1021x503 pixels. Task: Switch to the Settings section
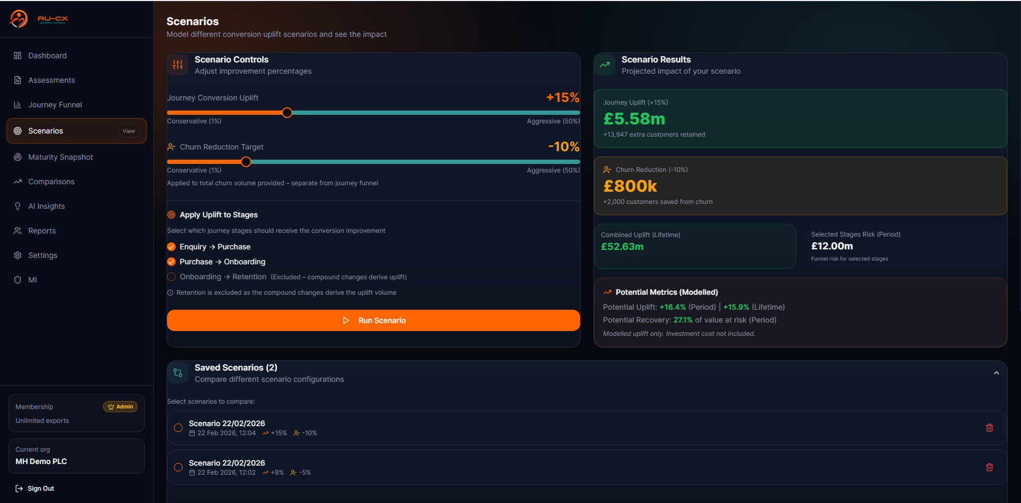43,255
